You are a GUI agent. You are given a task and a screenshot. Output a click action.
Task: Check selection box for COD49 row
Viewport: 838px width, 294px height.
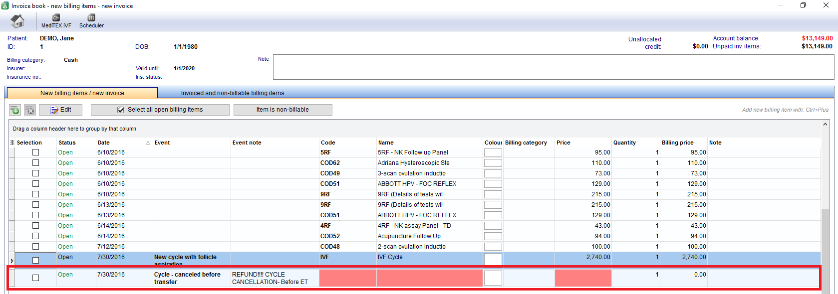pyautogui.click(x=35, y=173)
